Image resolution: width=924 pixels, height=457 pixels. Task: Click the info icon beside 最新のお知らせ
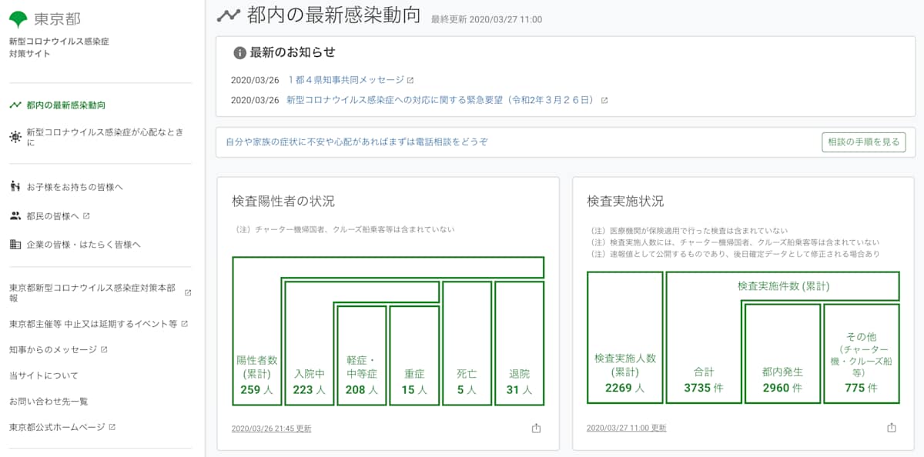[x=240, y=53]
